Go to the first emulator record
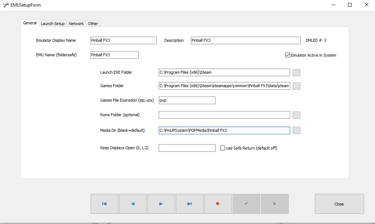Viewport: 375px width, 224px height. point(104,204)
